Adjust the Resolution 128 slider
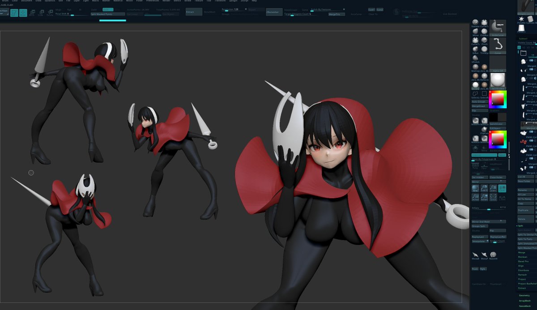 coord(235,9)
